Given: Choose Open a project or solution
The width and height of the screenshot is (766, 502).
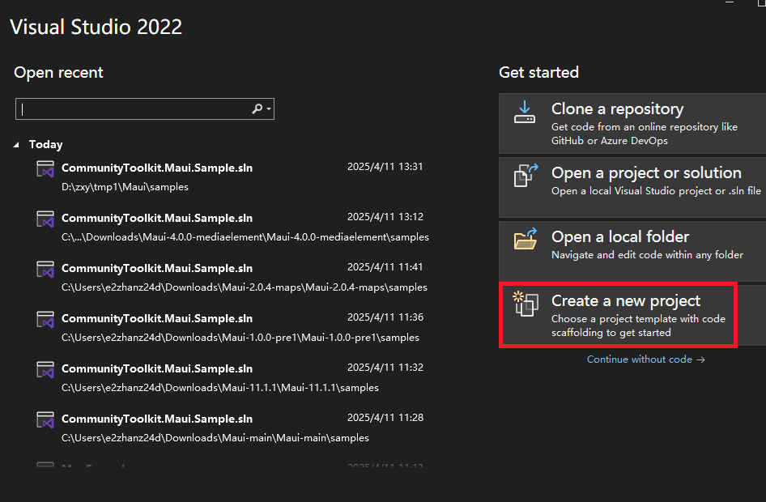Looking at the screenshot, I should click(632, 188).
